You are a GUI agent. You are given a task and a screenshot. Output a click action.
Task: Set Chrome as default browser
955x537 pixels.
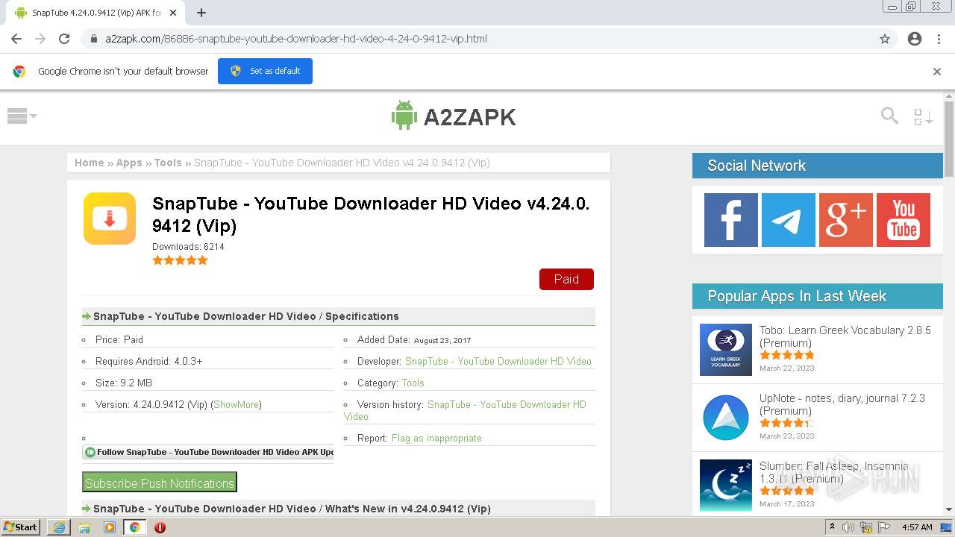coord(265,71)
